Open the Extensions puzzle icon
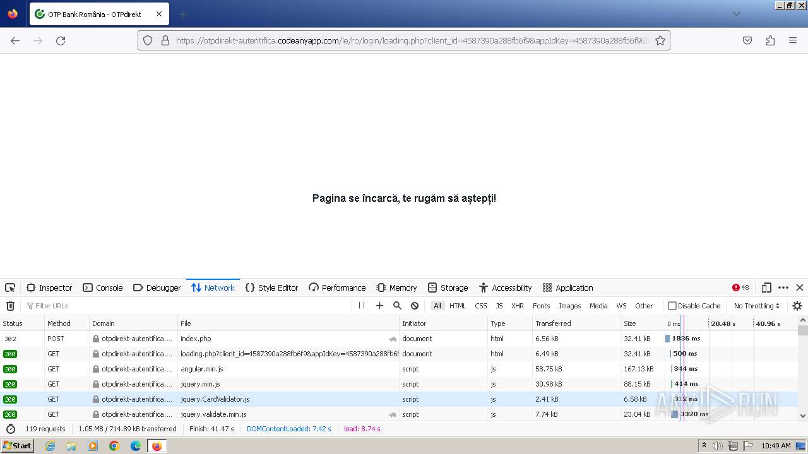 click(x=770, y=40)
